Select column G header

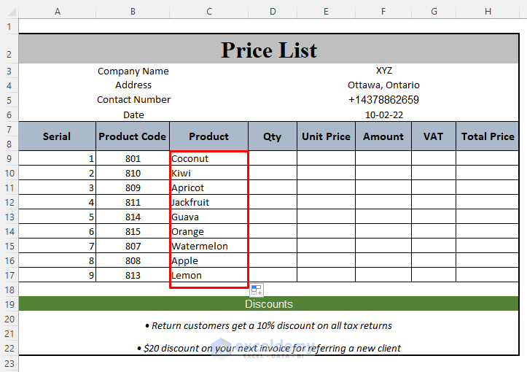click(434, 12)
